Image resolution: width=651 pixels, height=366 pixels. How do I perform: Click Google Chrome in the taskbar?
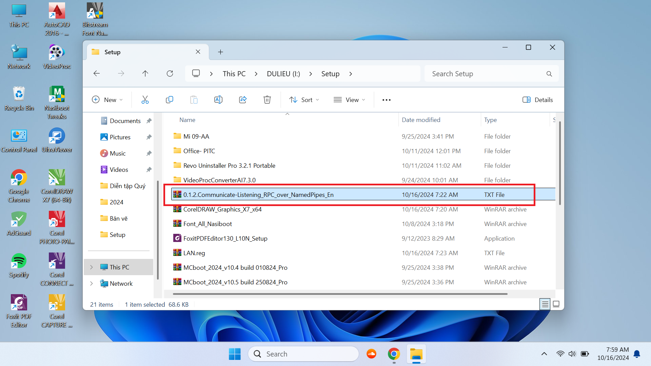(x=394, y=354)
